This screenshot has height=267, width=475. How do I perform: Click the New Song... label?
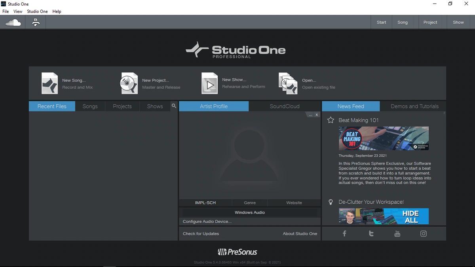point(74,80)
